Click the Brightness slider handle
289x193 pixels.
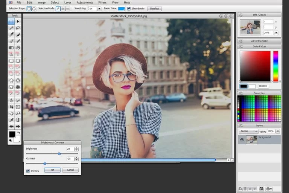[59, 153]
